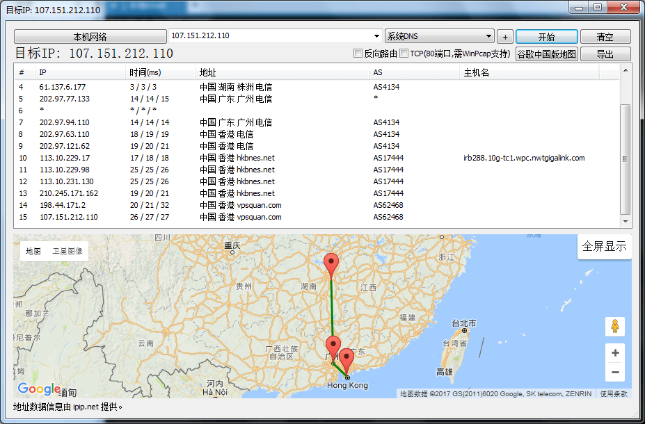Click 清空 to clear results
This screenshot has height=424, width=645.
(605, 35)
